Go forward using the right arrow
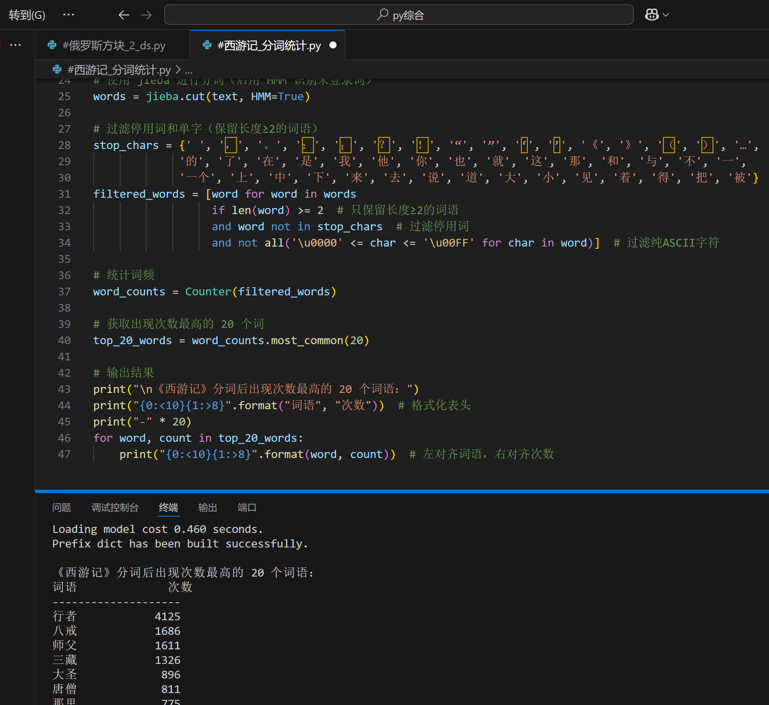Image resolution: width=769 pixels, height=705 pixels. tap(146, 15)
